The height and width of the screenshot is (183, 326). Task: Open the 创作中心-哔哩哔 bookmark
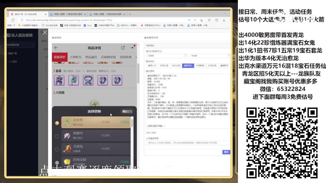coord(128,25)
